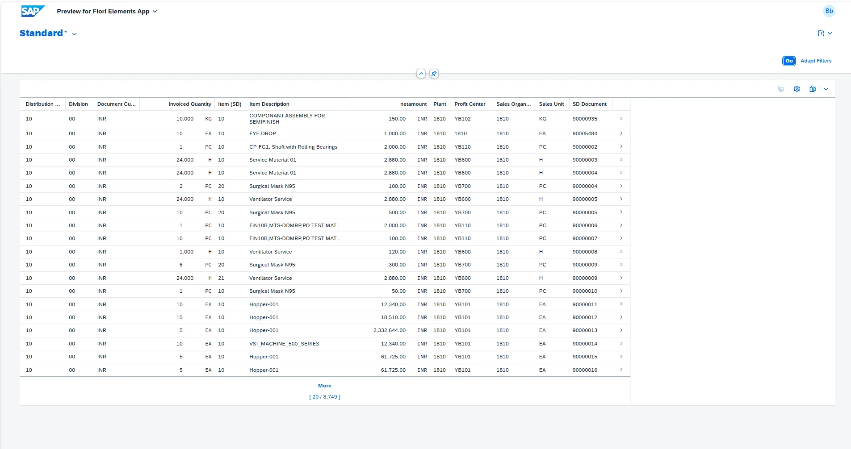The height and width of the screenshot is (449, 851).
Task: Select the Division column header
Action: click(x=79, y=104)
